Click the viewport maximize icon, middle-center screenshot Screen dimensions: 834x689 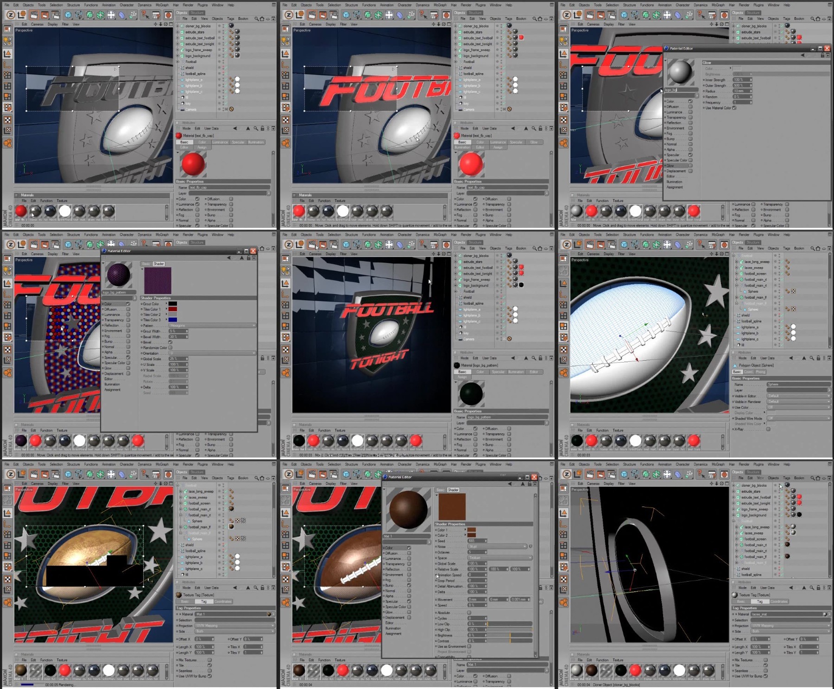[x=449, y=254]
